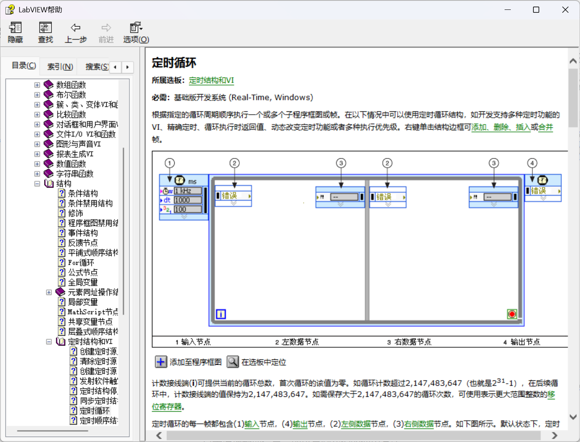580x442 pixels.
Task: Click the 前进 (Forward) arrow icon
Action: tap(106, 28)
